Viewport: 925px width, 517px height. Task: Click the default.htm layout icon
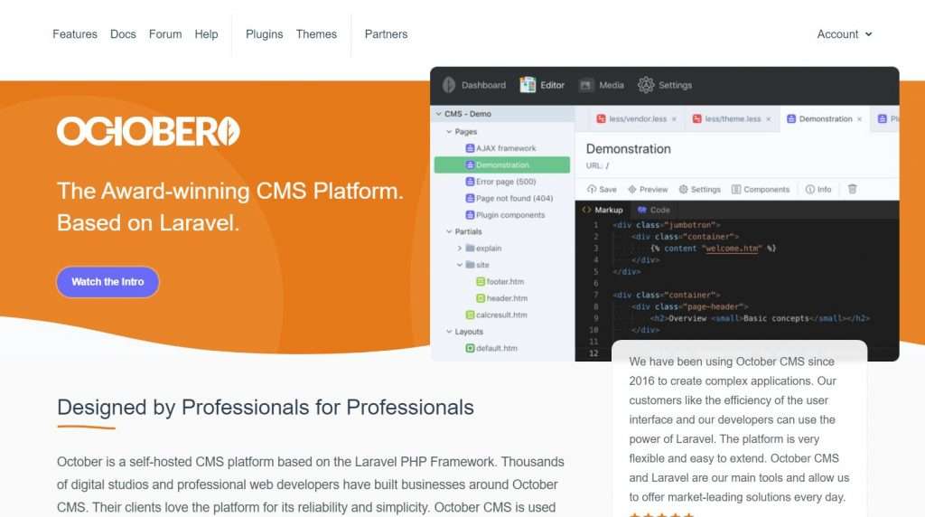470,348
